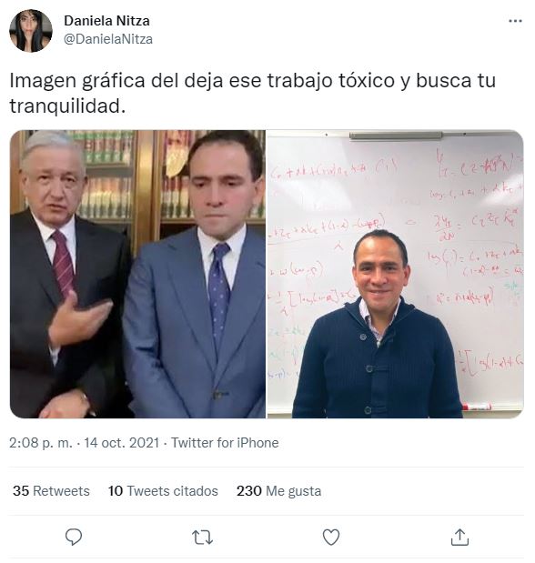Image resolution: width=535 pixels, height=563 pixels.
Task: Like the tweet with the heart icon
Action: pyautogui.click(x=331, y=538)
